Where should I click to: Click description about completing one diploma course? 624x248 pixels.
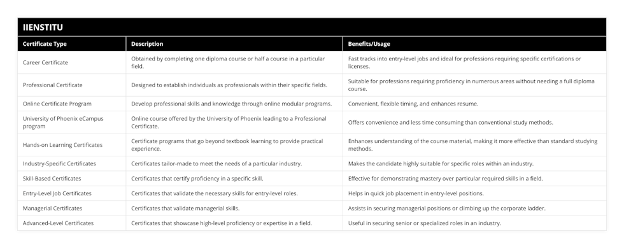[x=234, y=62]
